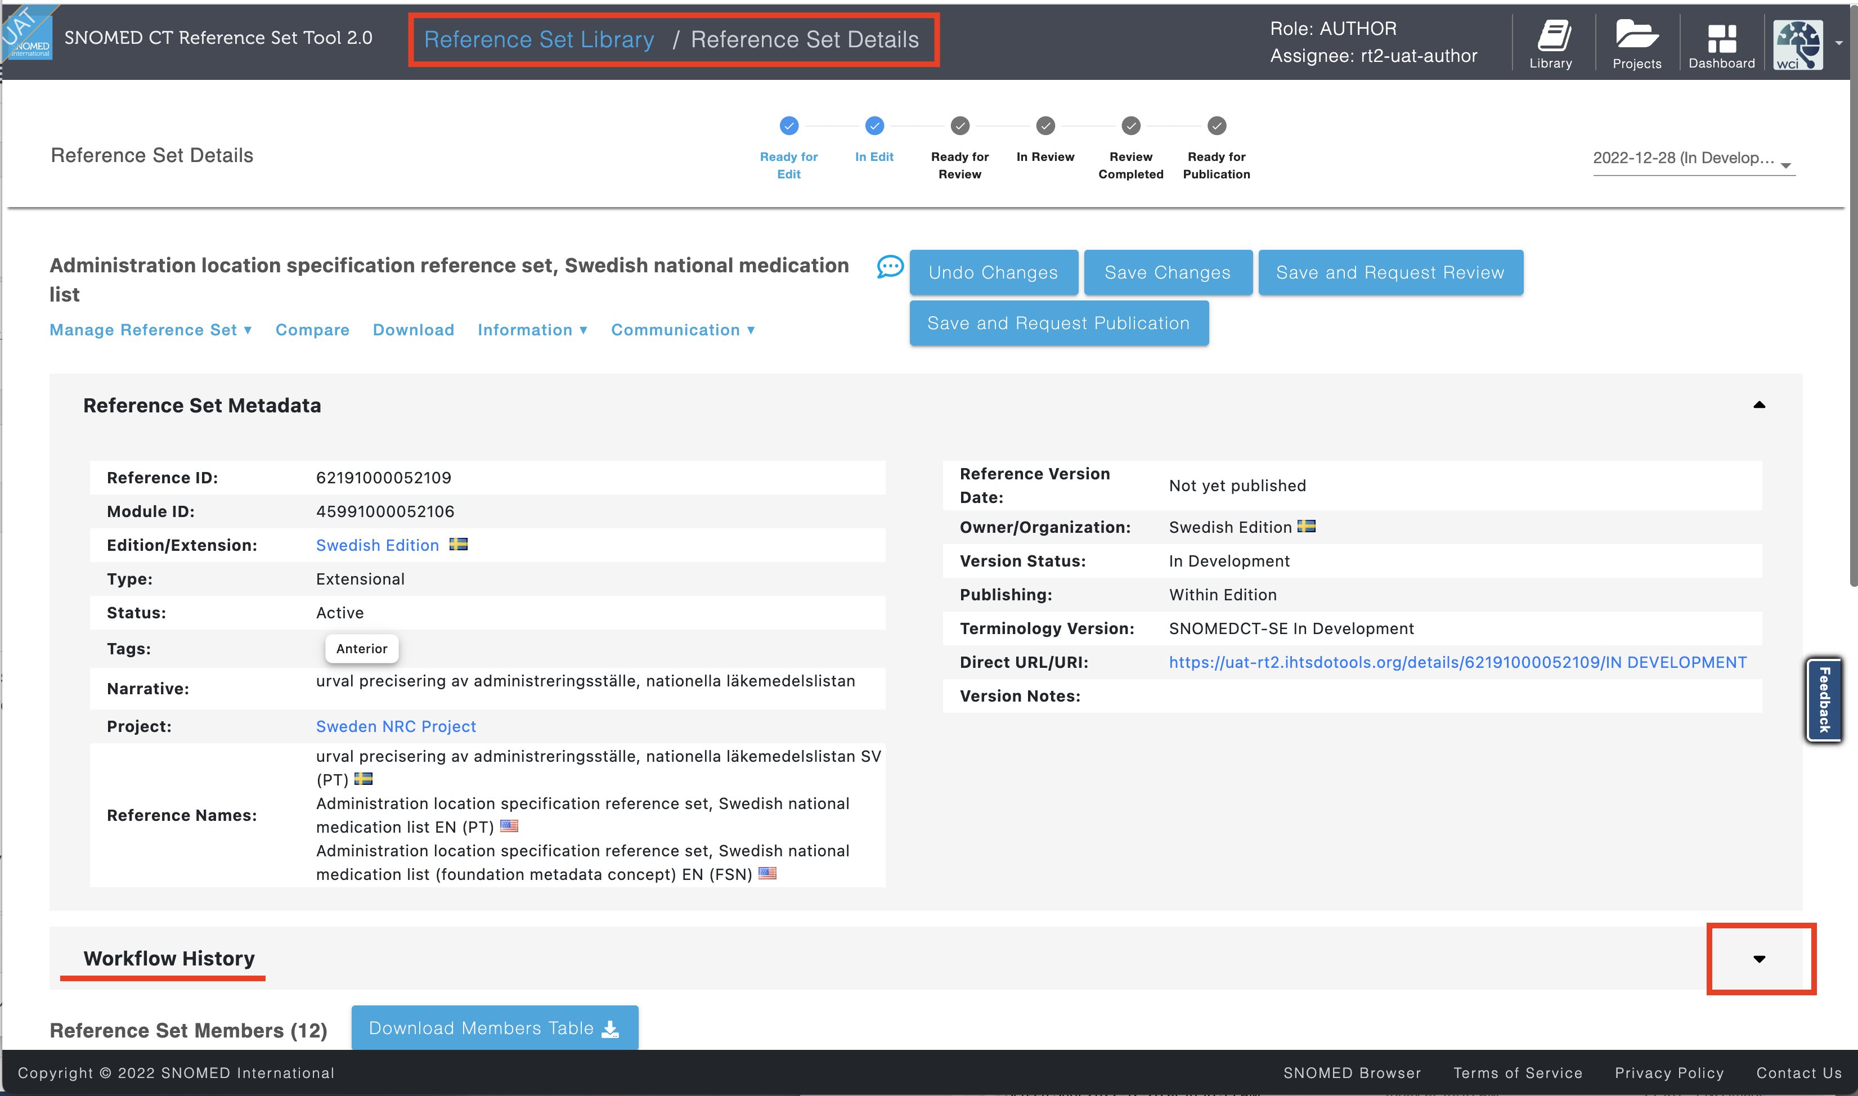Click the Workflow History heading
This screenshot has width=1858, height=1096.
point(169,958)
